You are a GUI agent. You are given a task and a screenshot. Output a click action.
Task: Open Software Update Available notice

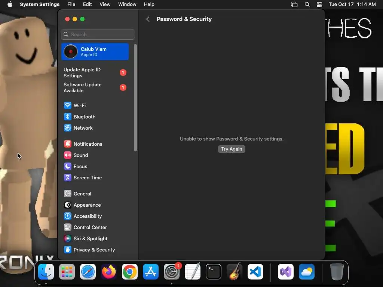[x=95, y=87]
